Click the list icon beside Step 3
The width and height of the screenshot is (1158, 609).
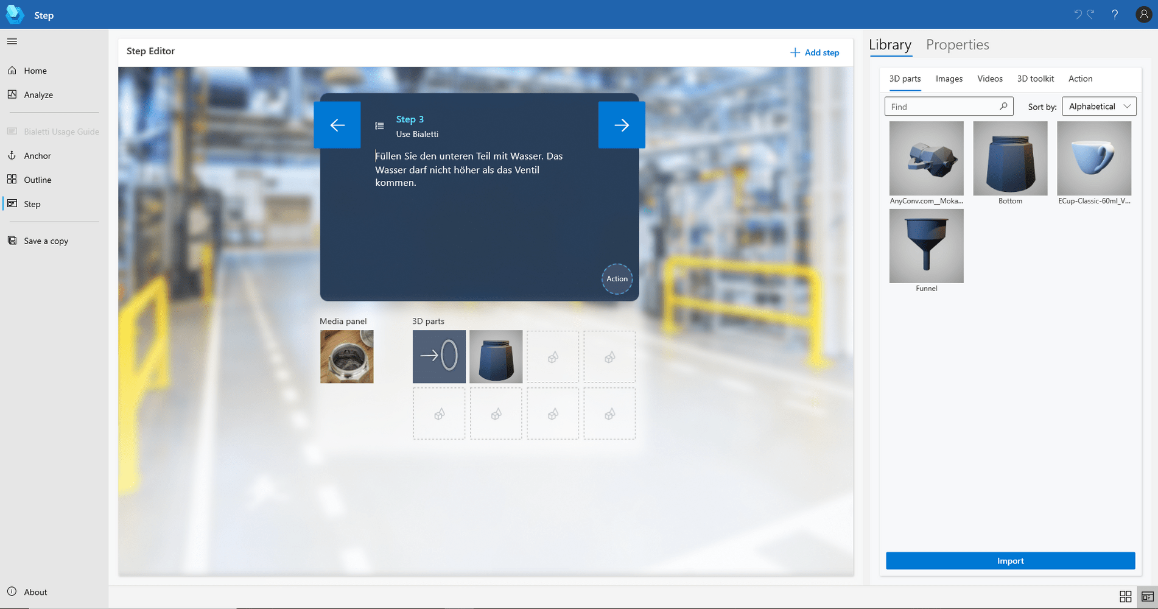pos(379,126)
